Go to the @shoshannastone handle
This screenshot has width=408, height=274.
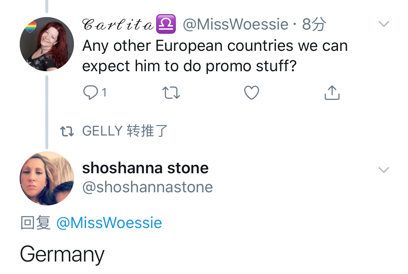point(147,187)
